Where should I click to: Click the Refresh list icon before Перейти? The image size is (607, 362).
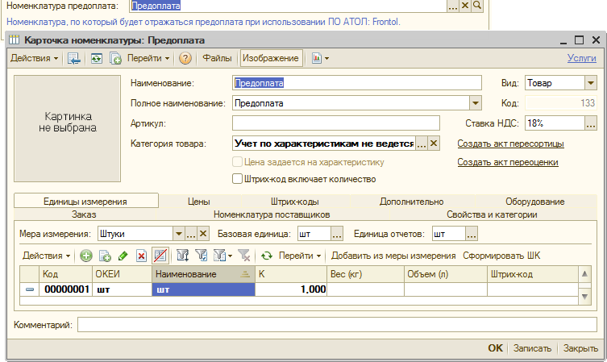[267, 256]
